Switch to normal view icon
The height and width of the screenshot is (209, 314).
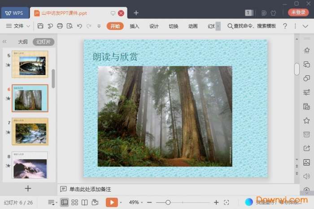[x=65, y=202]
